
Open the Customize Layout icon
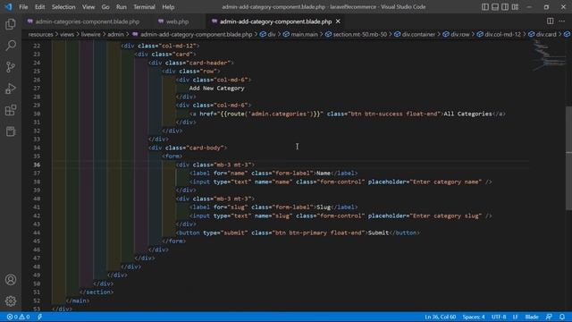click(x=515, y=7)
